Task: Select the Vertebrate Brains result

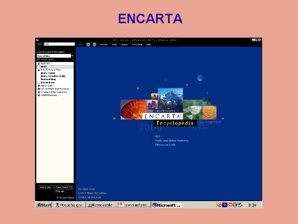Action: pos(55,95)
